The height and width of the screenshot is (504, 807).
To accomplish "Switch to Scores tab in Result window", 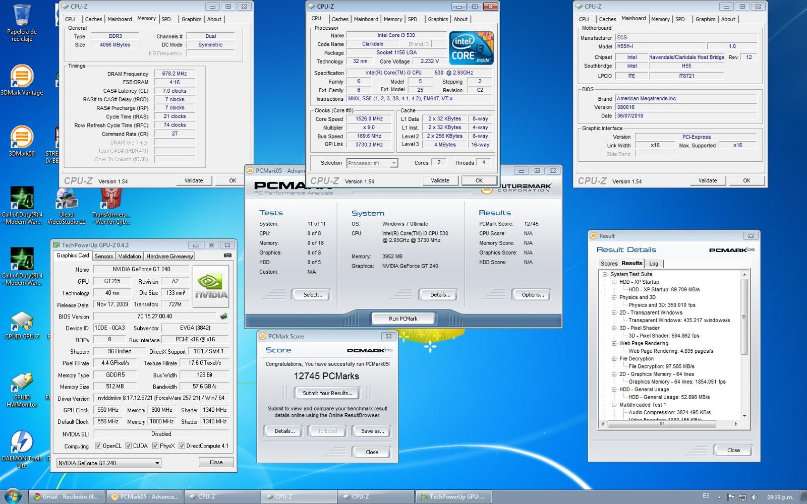I will [x=609, y=264].
